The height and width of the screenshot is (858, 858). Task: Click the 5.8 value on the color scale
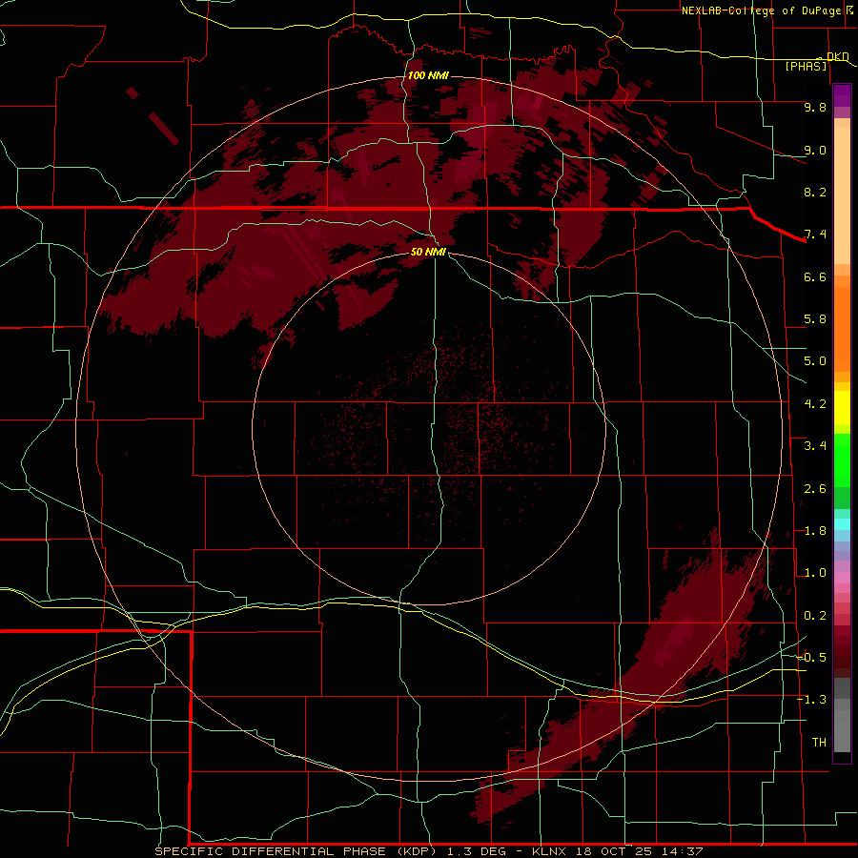815,319
